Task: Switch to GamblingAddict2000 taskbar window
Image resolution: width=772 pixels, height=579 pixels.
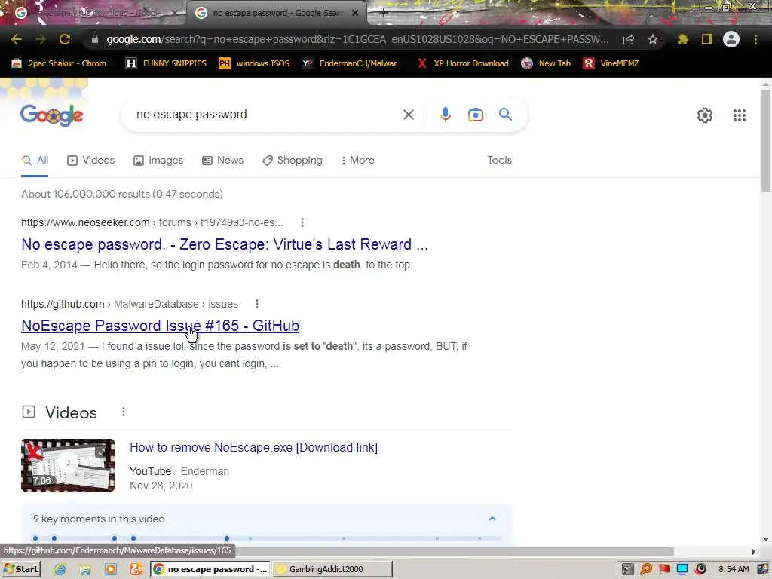Action: [332, 569]
